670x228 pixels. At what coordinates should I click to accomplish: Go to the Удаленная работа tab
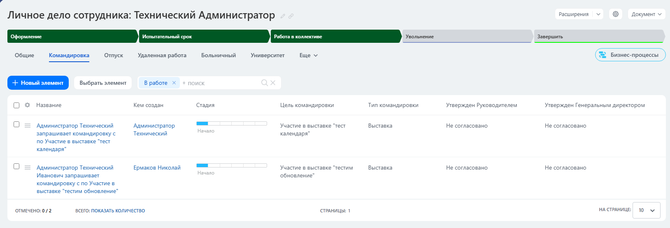[x=162, y=55]
